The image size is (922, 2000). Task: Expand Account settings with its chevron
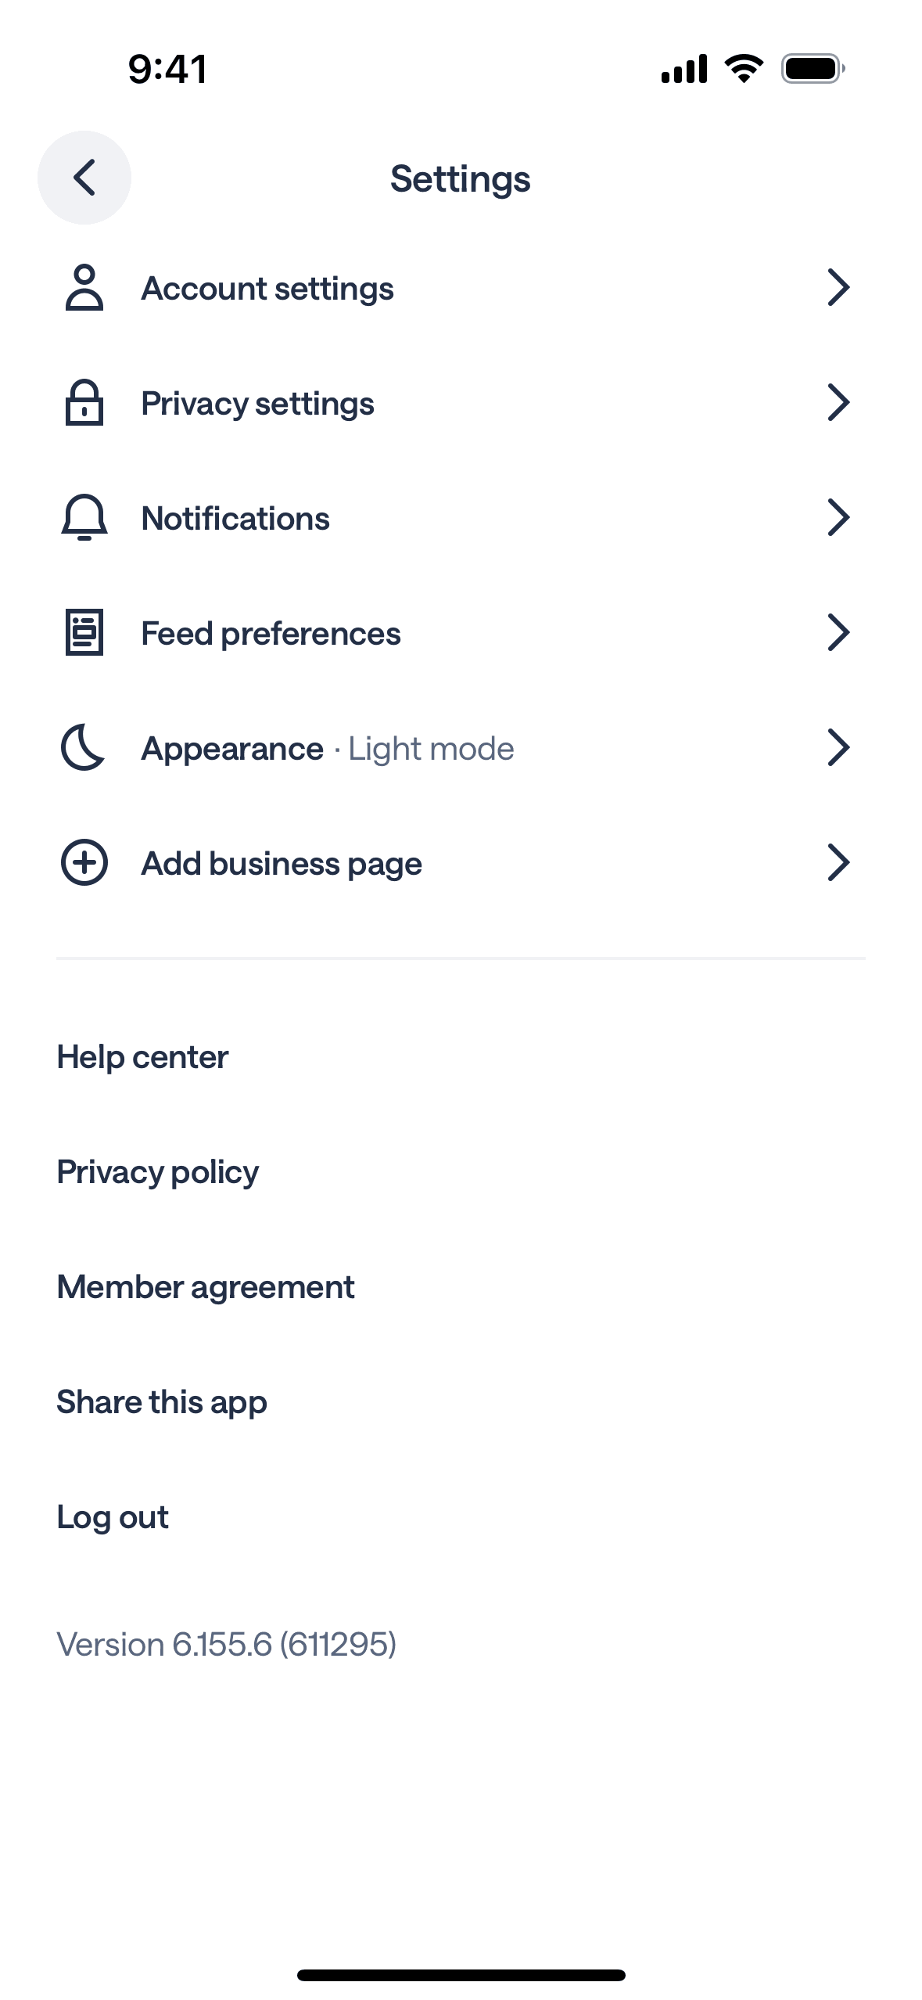pyautogui.click(x=838, y=288)
